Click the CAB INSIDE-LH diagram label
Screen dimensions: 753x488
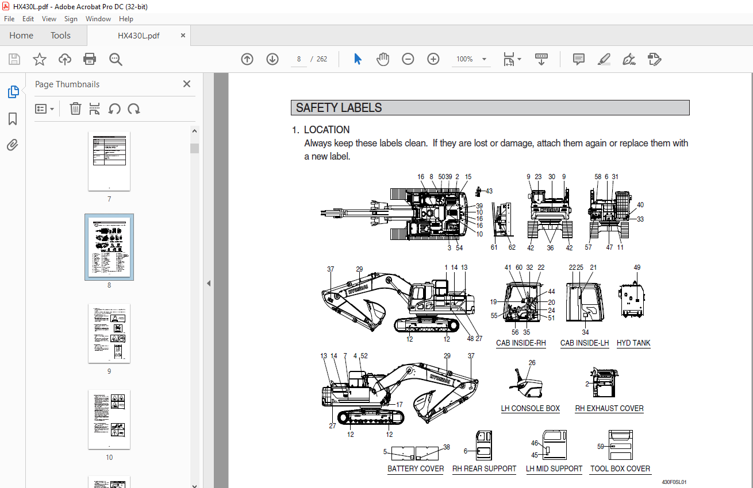pyautogui.click(x=585, y=343)
